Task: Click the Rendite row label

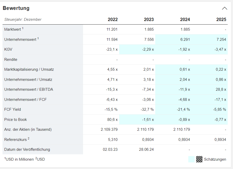Action: 11,60
